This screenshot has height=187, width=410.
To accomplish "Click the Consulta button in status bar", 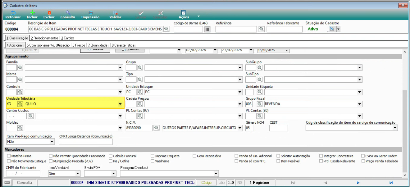I will click(25, 183).
